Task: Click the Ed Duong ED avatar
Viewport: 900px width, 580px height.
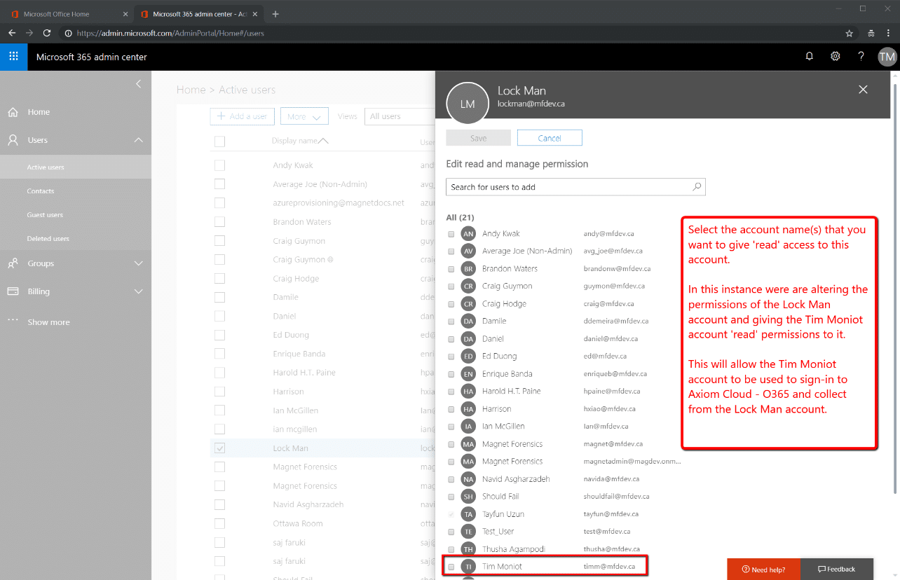Action: [x=468, y=356]
